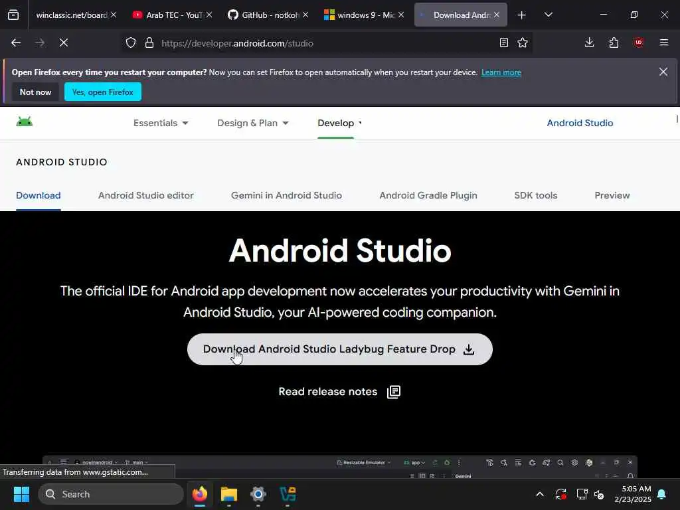This screenshot has width=680, height=510.
Task: Close the Download Android Studio tab
Action: click(497, 15)
